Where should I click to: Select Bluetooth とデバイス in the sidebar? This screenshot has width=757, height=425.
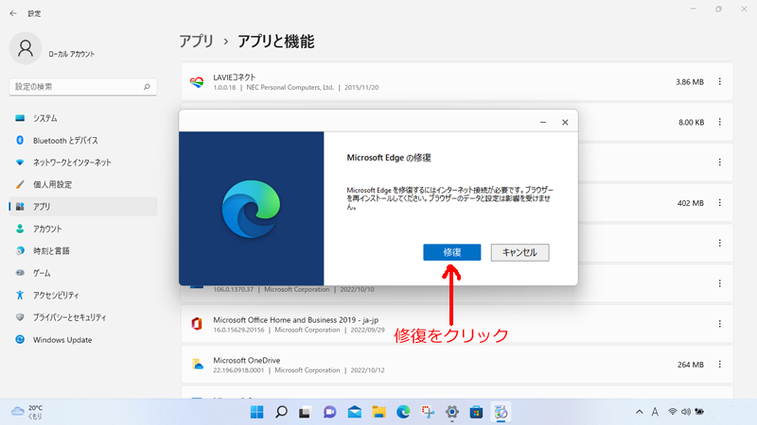click(x=65, y=140)
